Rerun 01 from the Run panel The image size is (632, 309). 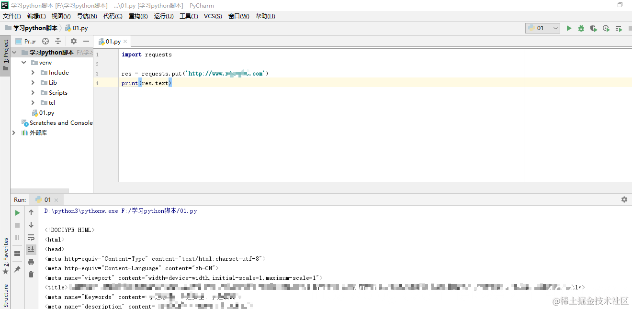[17, 213]
